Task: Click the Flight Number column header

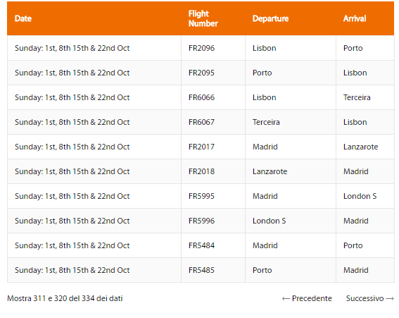Action: [x=213, y=18]
